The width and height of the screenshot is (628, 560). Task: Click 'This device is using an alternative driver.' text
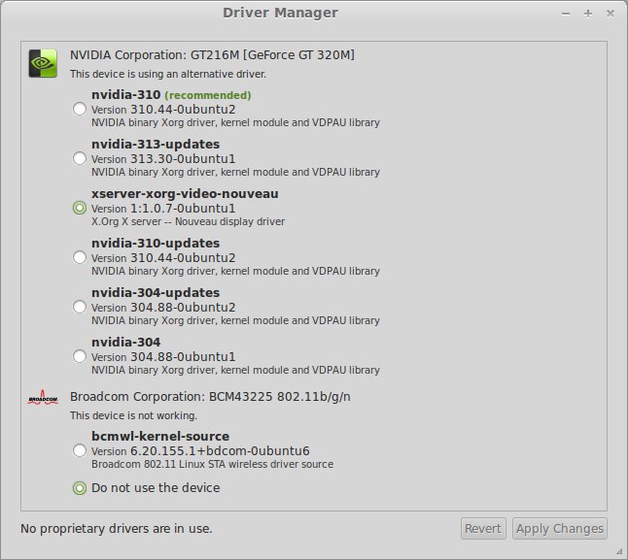pos(168,74)
